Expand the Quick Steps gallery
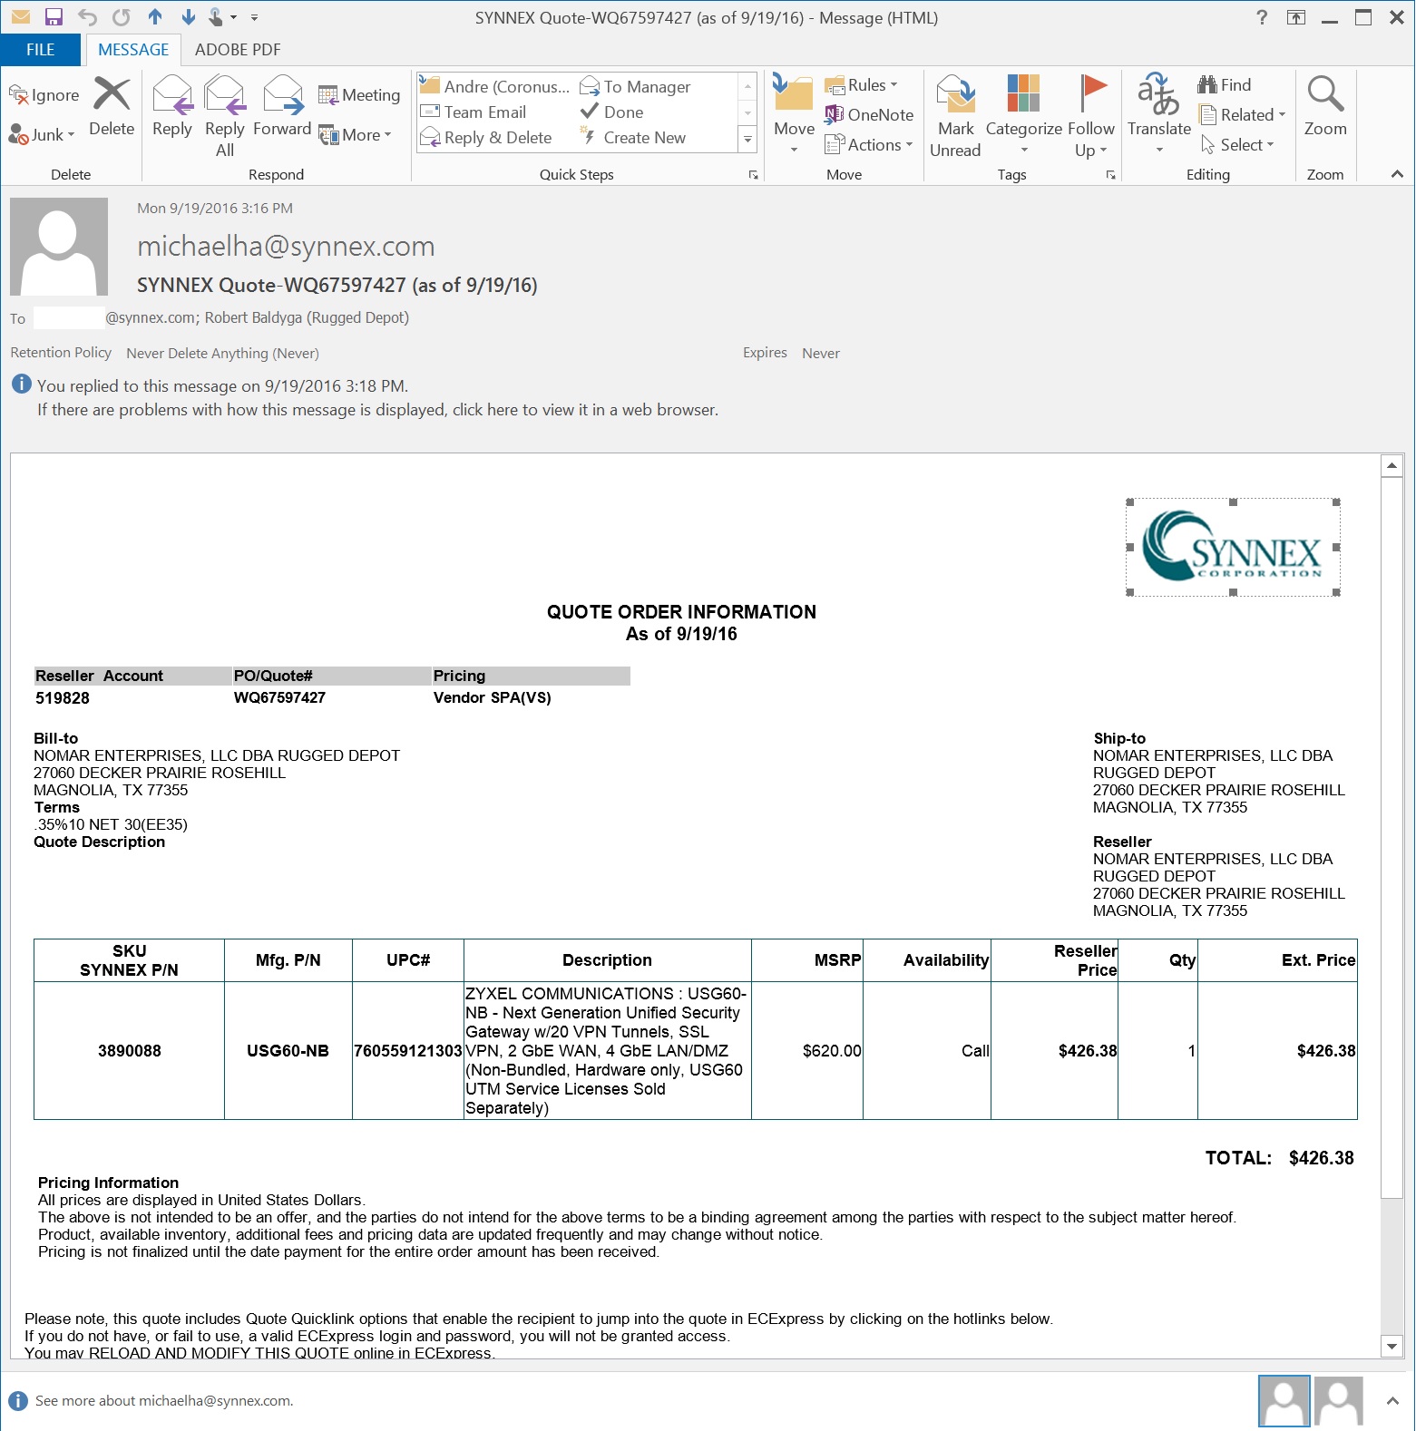1416x1431 pixels. pos(748,139)
